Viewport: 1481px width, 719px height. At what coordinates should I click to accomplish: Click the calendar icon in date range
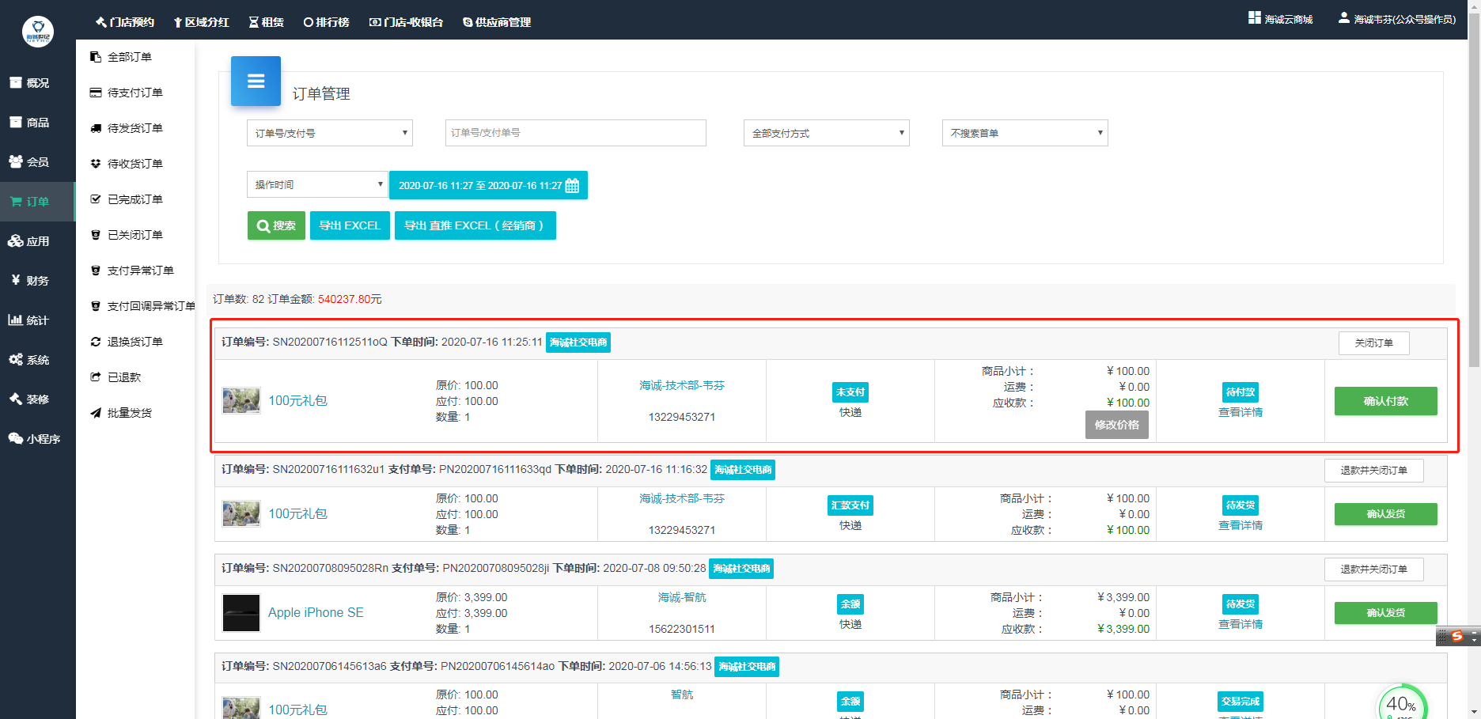[x=572, y=186]
